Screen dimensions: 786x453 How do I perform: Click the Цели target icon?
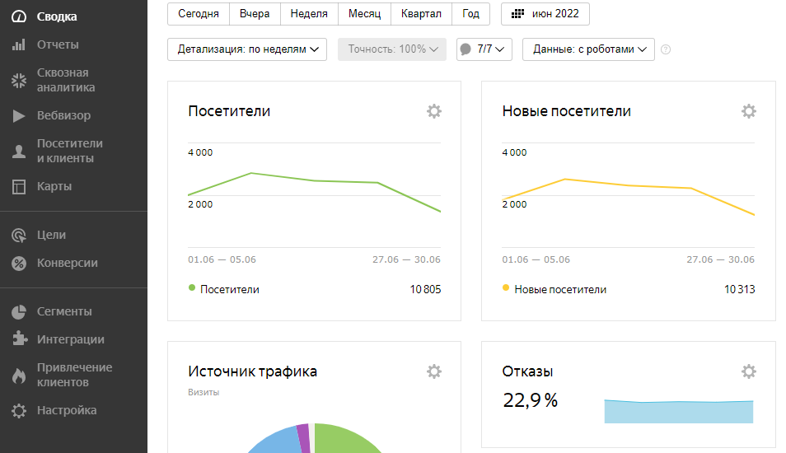[19, 235]
